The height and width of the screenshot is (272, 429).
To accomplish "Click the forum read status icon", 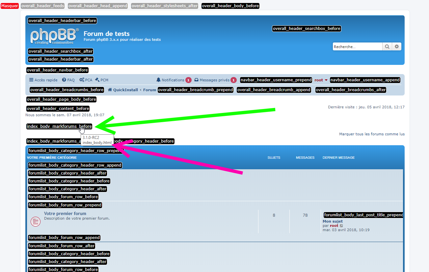I will pos(36,222).
